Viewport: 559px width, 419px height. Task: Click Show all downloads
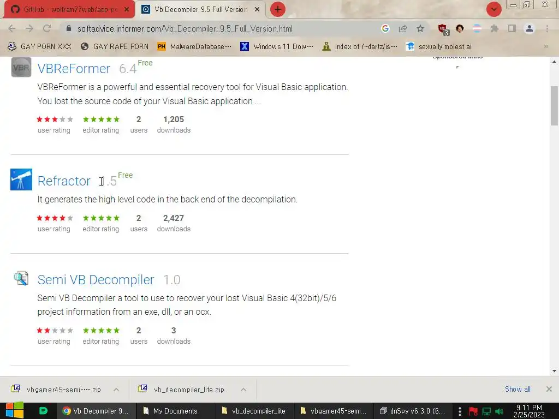coord(518,389)
